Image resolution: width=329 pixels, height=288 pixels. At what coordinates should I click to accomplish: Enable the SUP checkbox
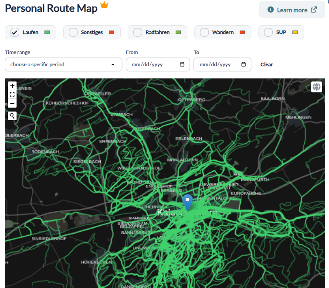268,32
